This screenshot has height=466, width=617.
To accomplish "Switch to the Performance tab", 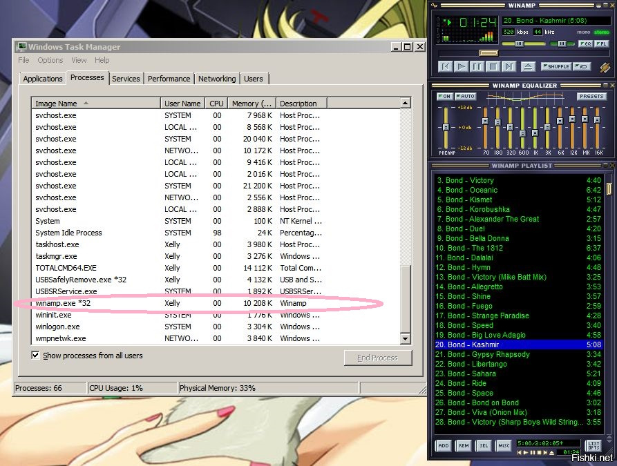I will point(169,79).
